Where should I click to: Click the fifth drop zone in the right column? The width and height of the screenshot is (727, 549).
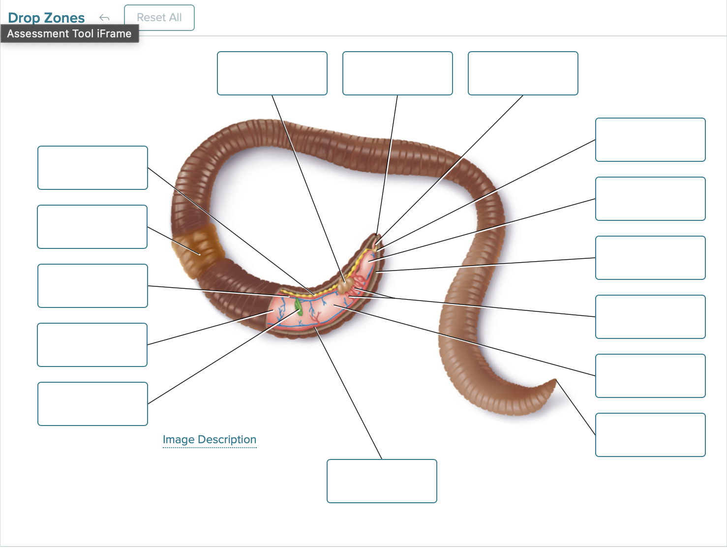coord(650,376)
